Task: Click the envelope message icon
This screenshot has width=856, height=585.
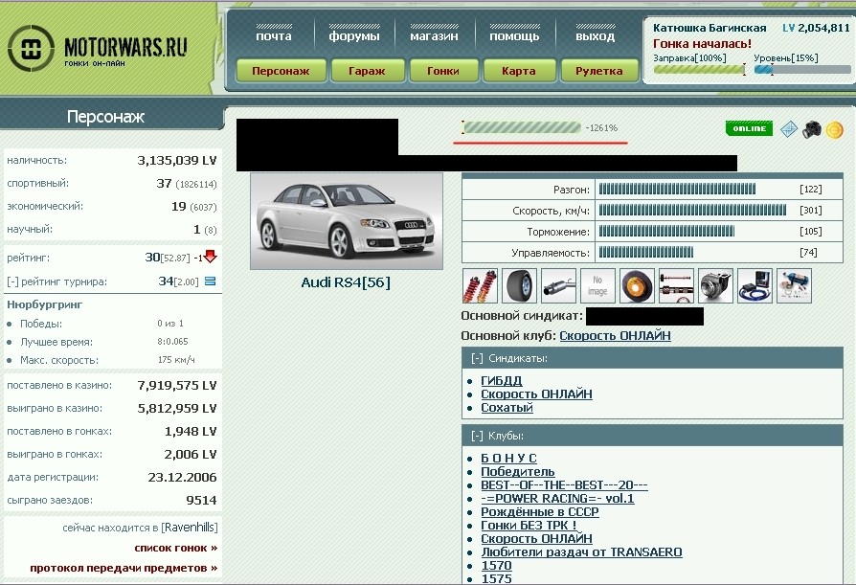Action: [x=789, y=129]
